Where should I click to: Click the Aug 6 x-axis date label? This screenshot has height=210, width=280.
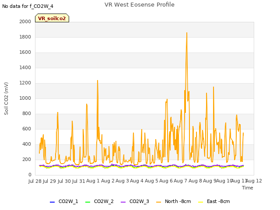point(166,181)
